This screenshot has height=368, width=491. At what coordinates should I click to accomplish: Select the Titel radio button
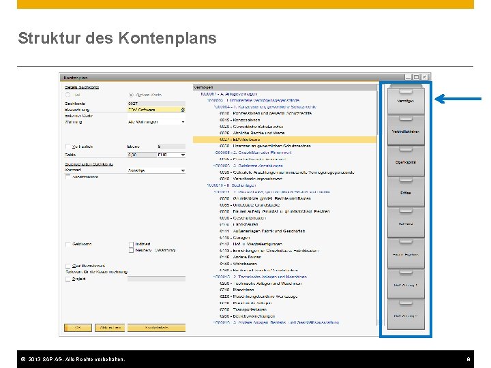(68, 95)
